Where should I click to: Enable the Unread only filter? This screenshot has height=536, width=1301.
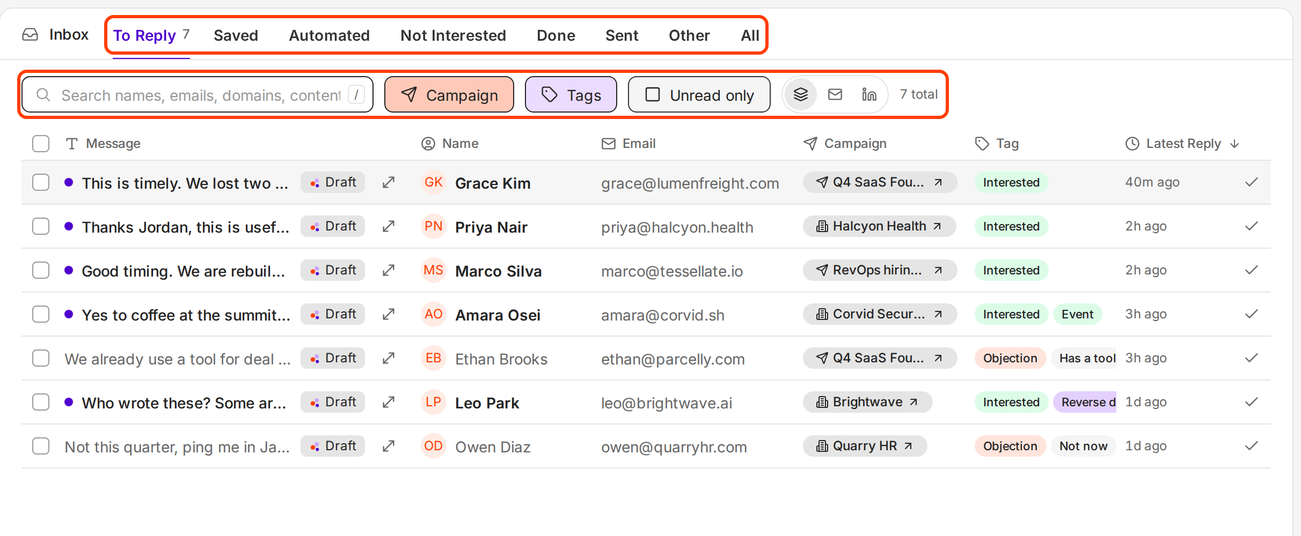click(699, 95)
